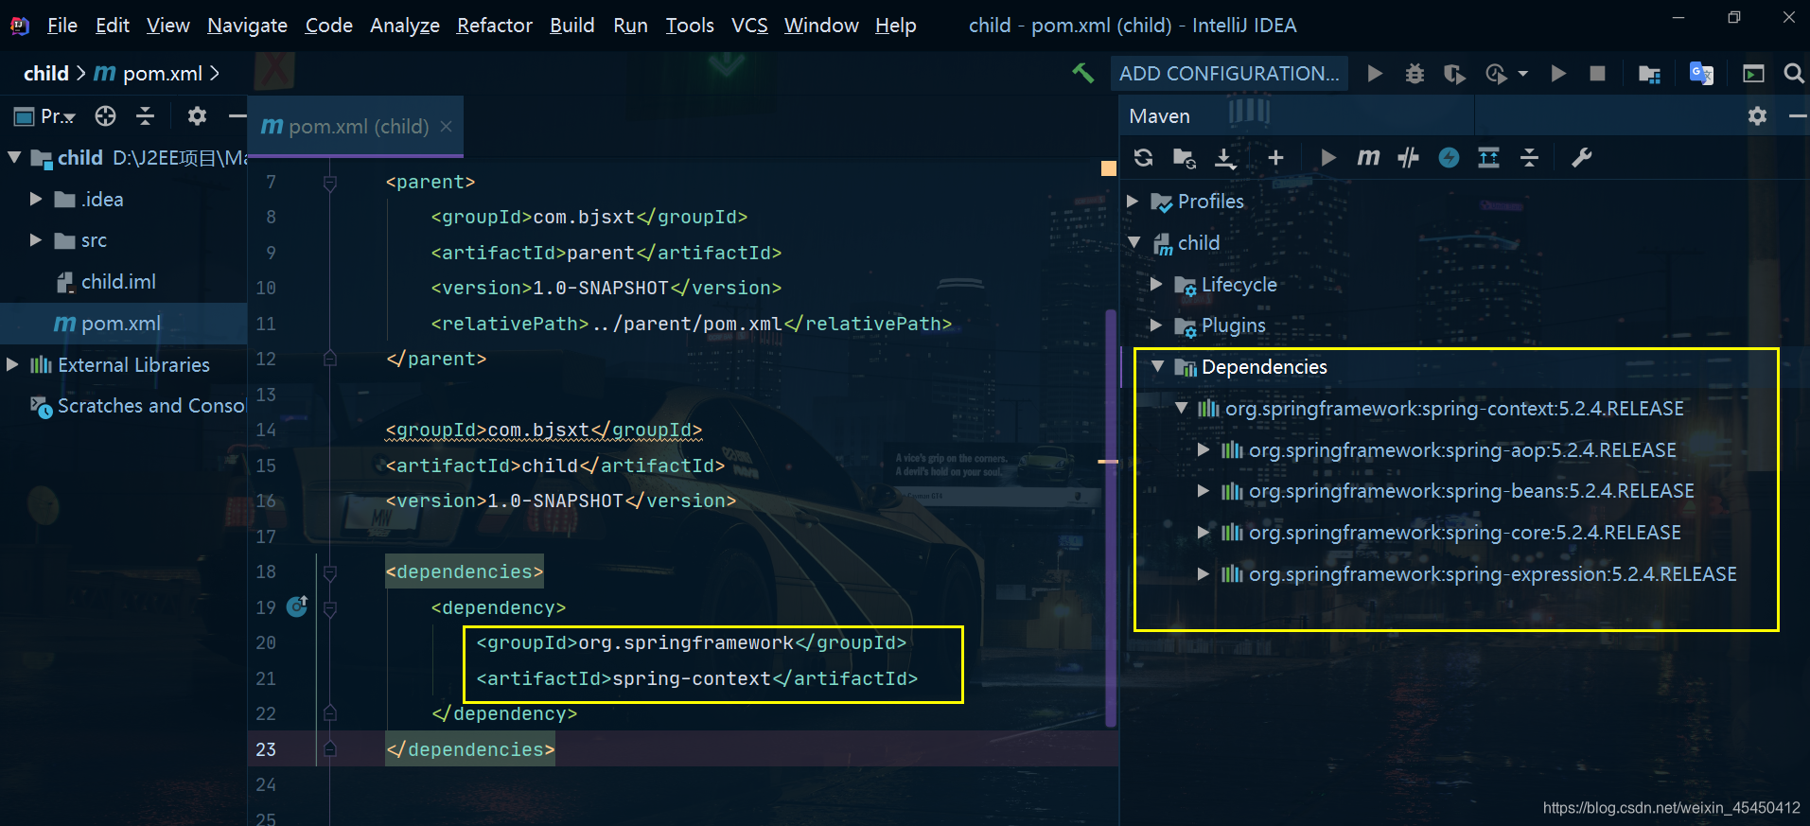The image size is (1810, 826).
Task: Run Maven build play icon
Action: coord(1328,157)
